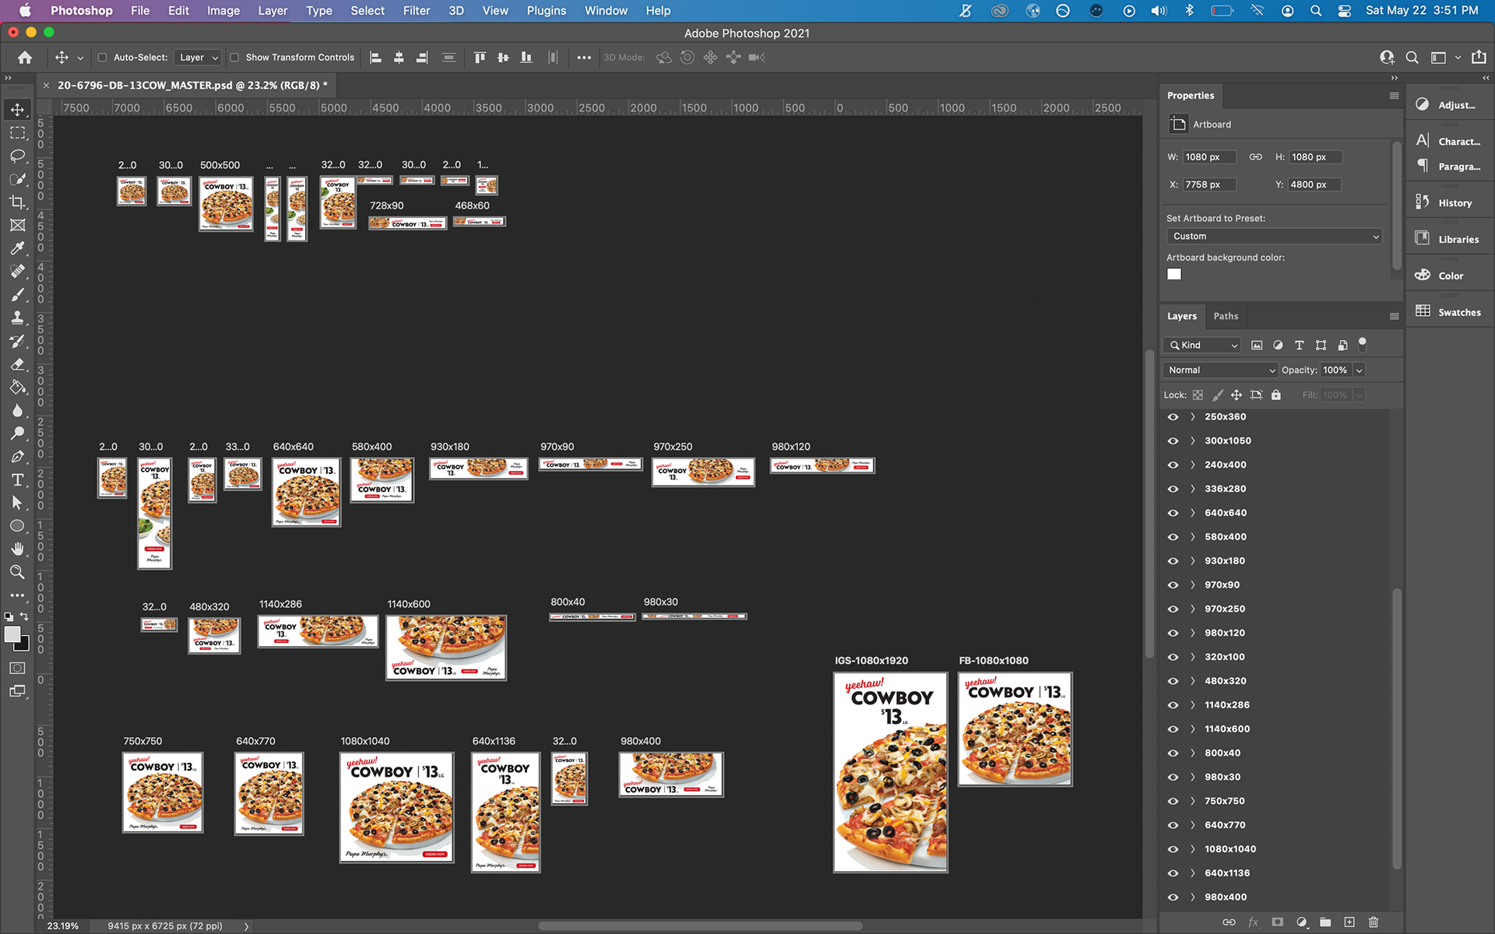Open the Layer menu
Screen dimensions: 1495x934
273,11
